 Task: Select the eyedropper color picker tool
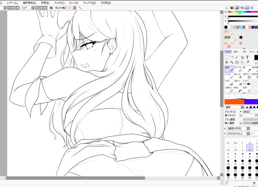247,62
